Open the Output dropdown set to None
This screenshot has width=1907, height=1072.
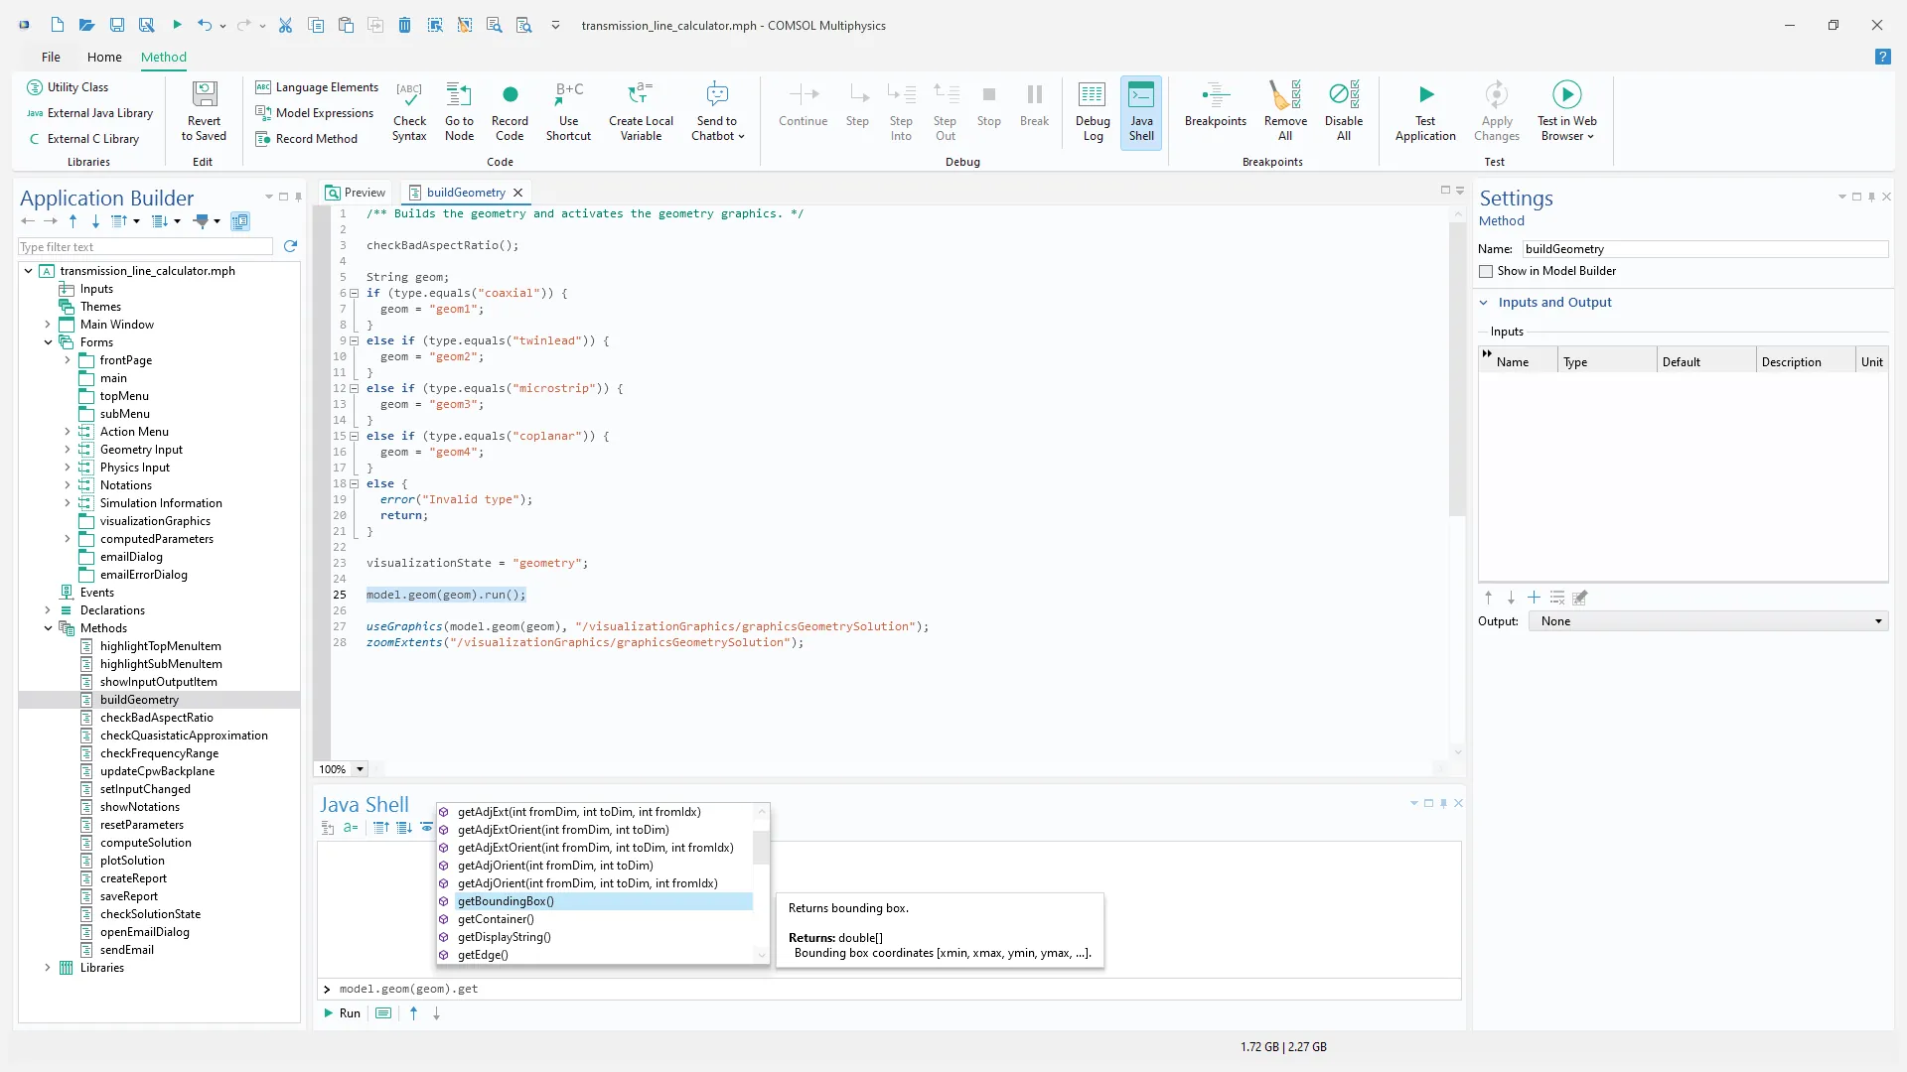(x=1708, y=621)
